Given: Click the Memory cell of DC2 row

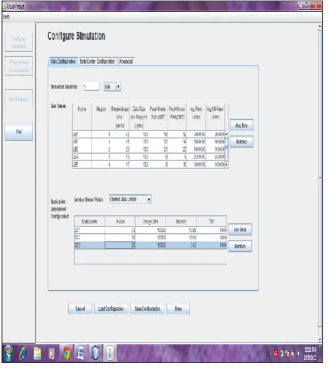Looking at the screenshot, I should click(181, 237).
